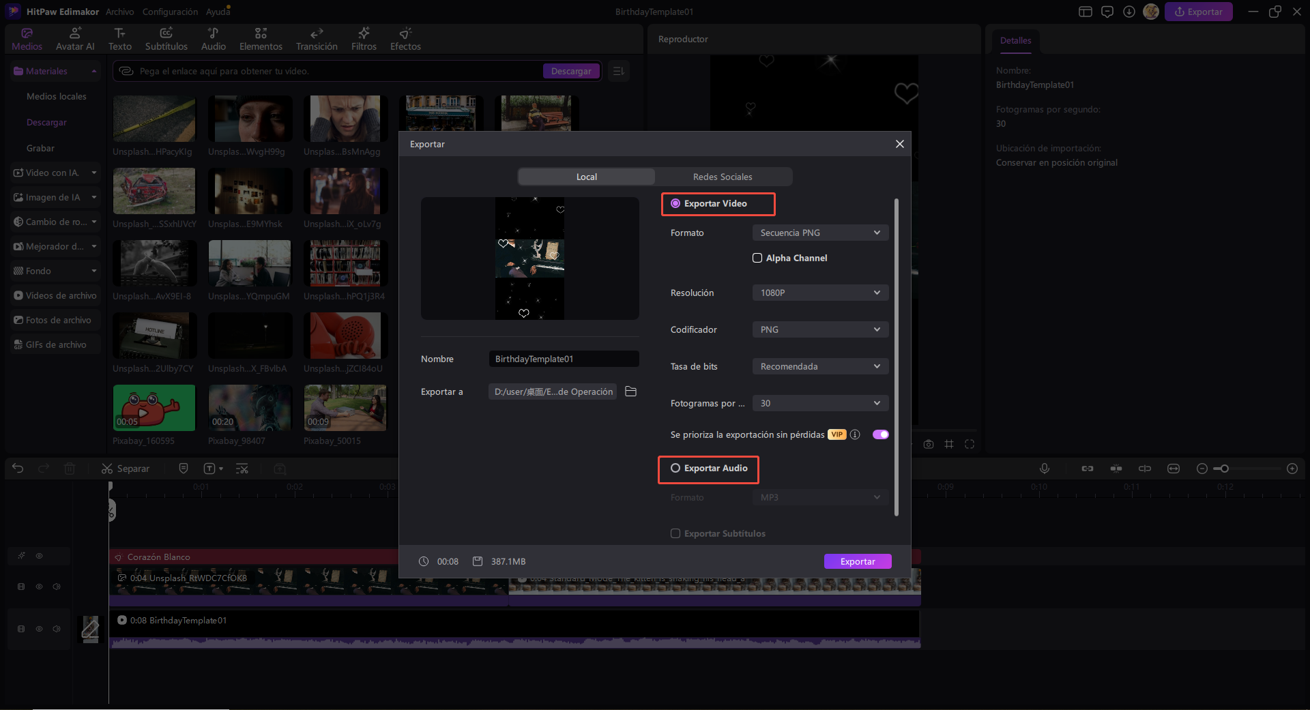Click the microphone voiceover icon
Screen dimensions: 1310x710
point(1044,469)
